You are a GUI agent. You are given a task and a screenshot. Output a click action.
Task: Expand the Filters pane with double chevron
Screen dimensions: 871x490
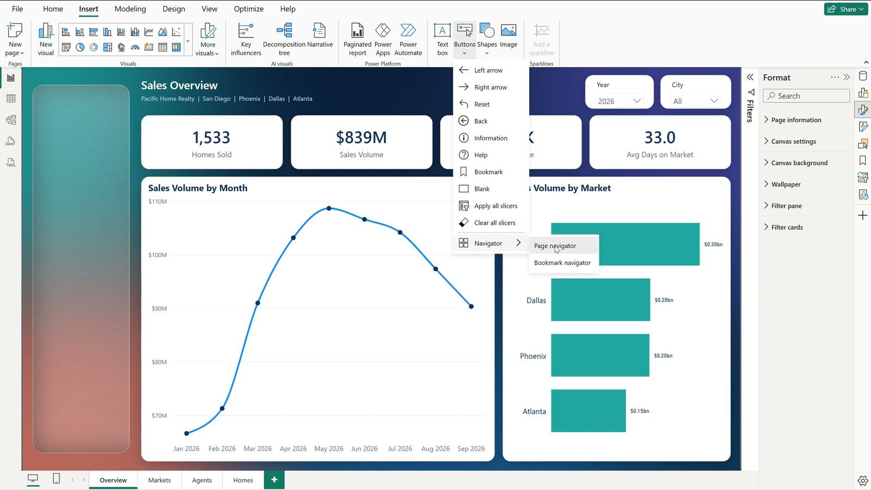pos(750,77)
